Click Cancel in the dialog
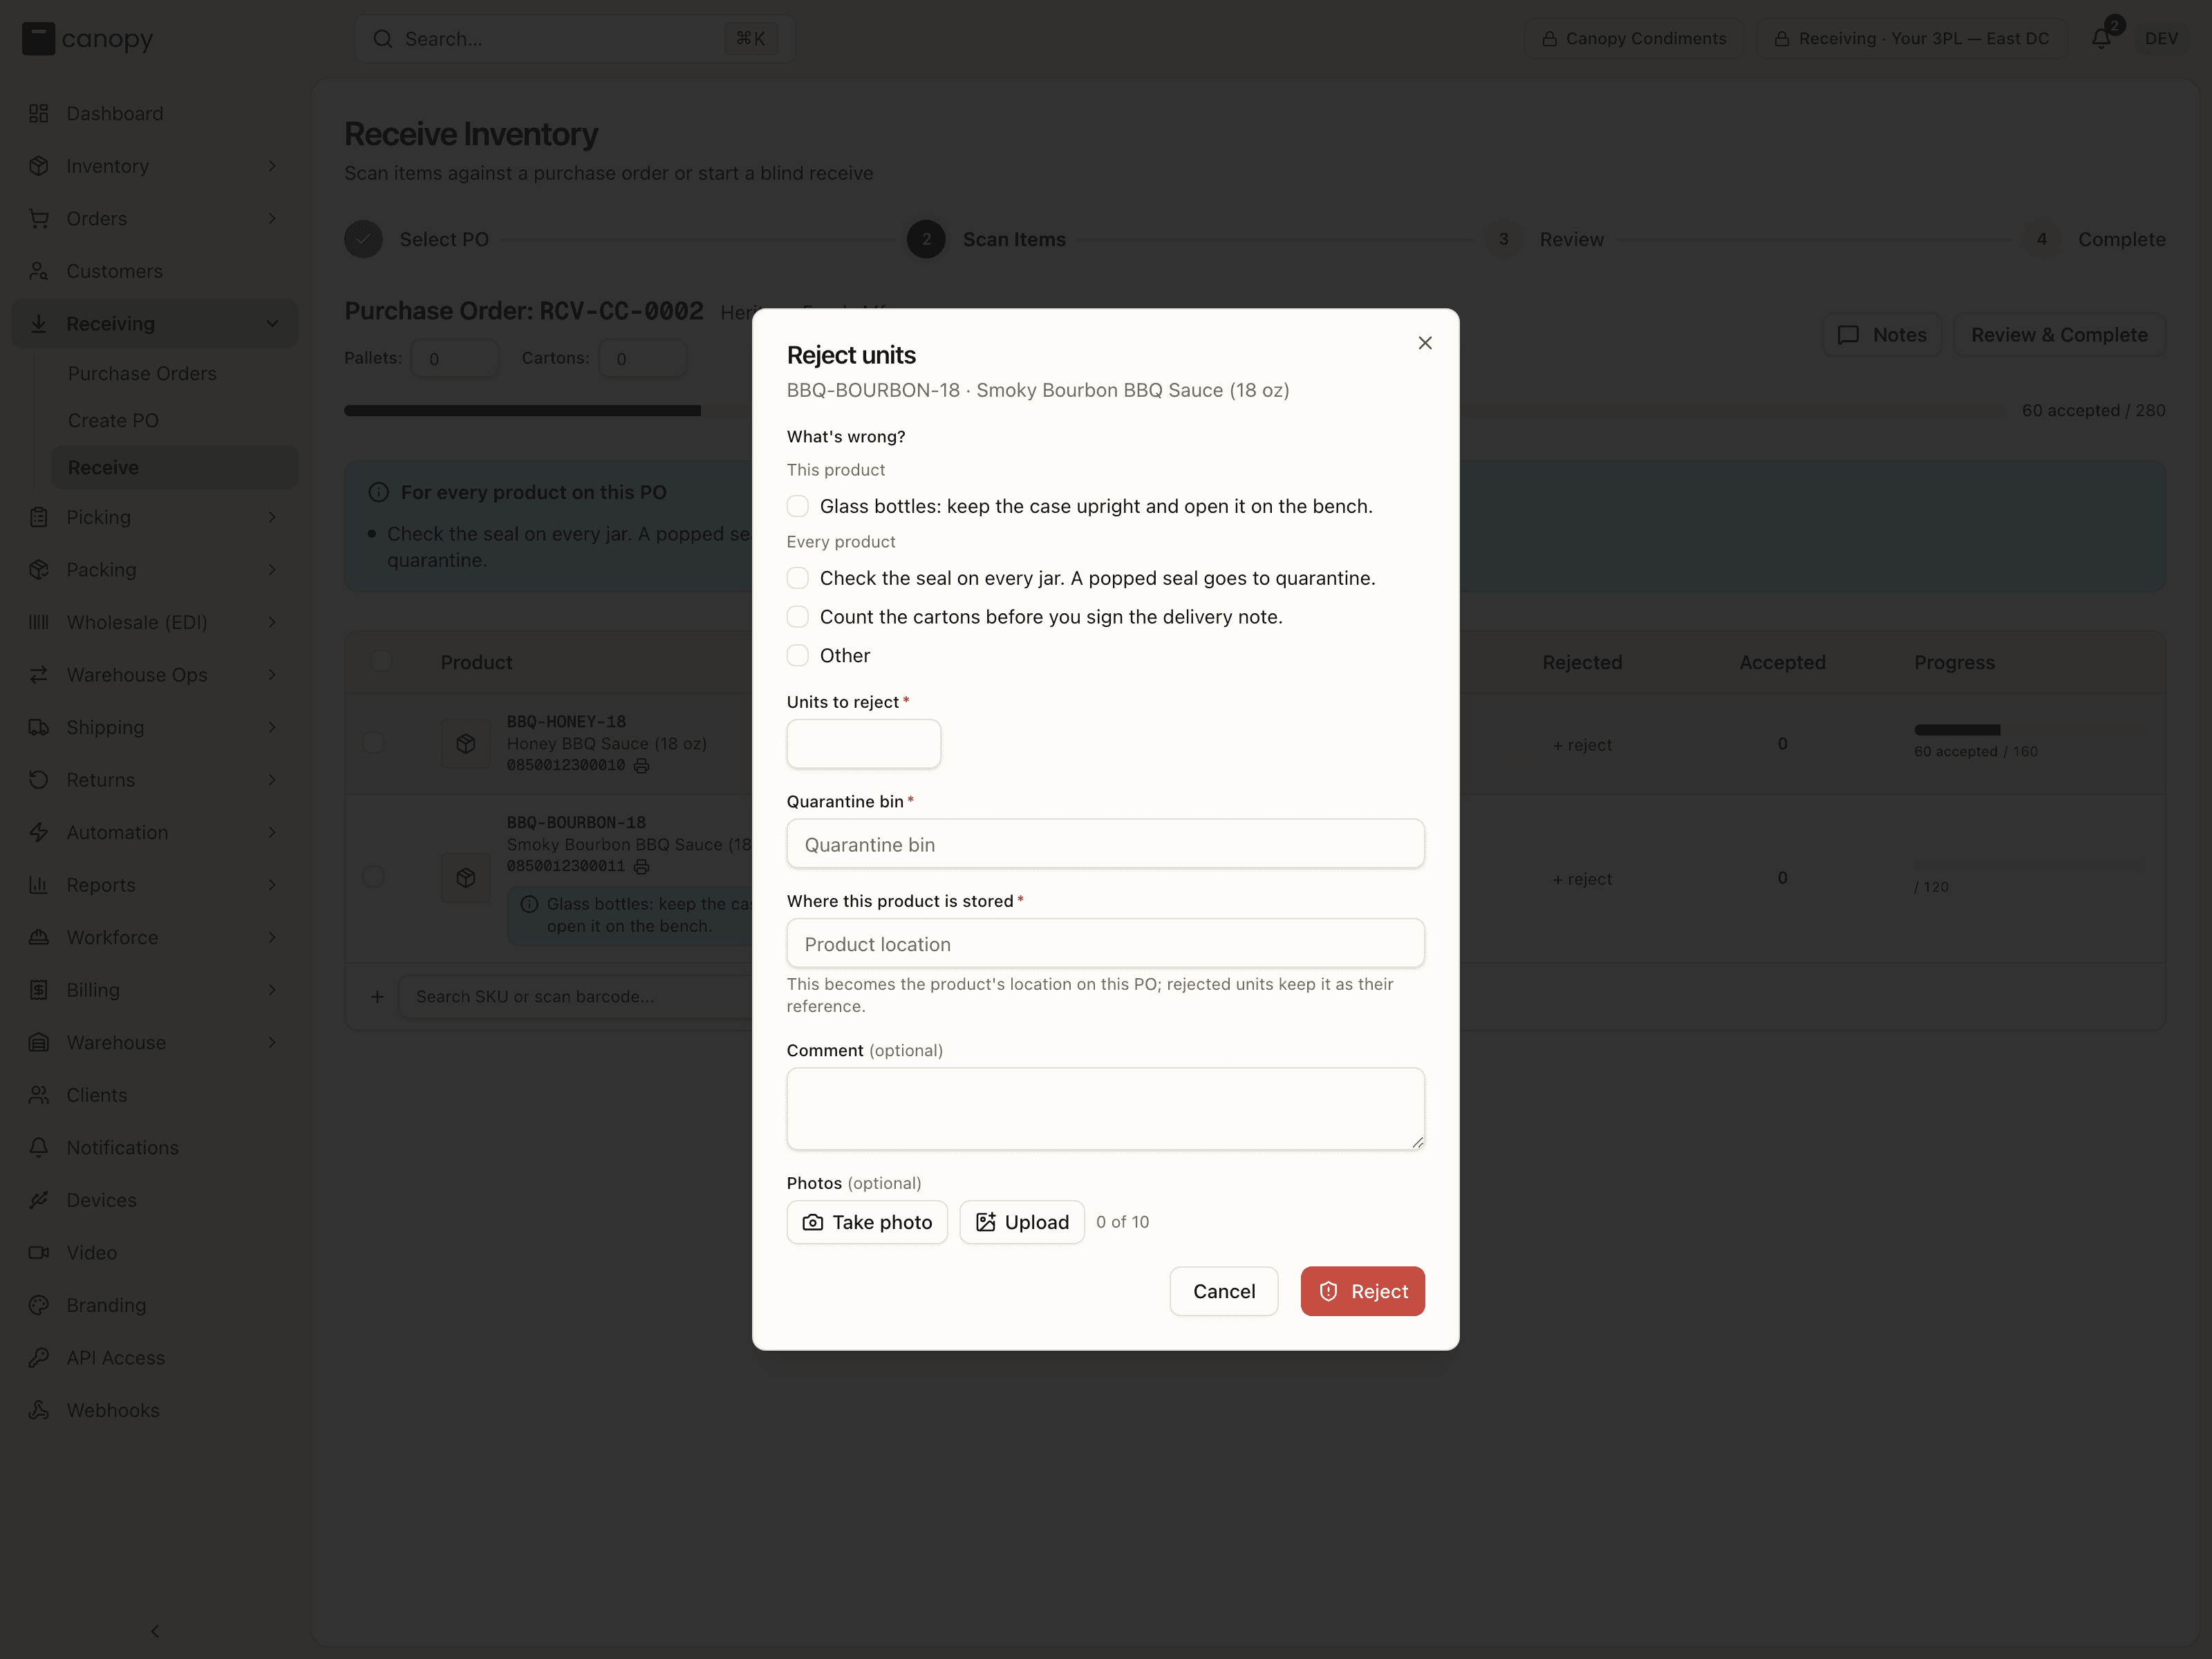Screen dimensions: 2212x1659 1224,1291
